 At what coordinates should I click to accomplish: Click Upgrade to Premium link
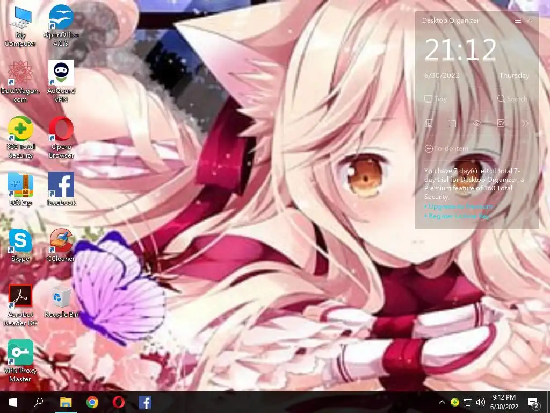tap(459, 206)
